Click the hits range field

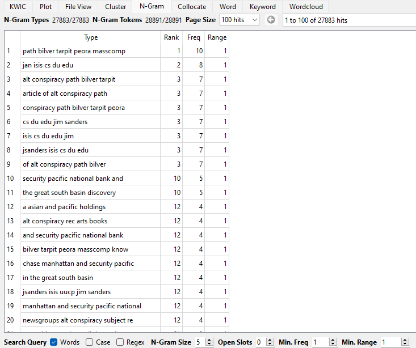pos(349,20)
